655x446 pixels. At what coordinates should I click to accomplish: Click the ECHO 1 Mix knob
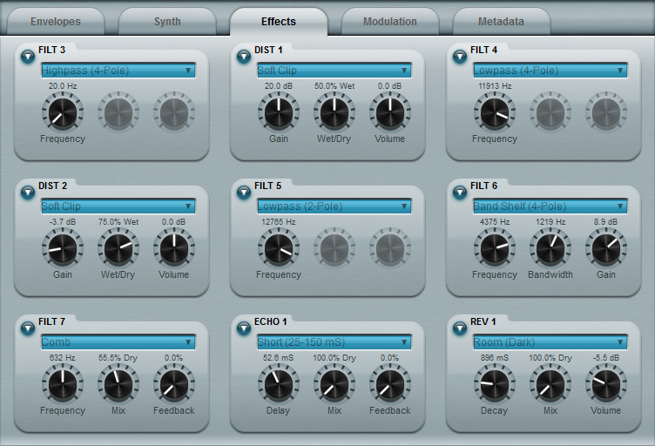point(334,384)
